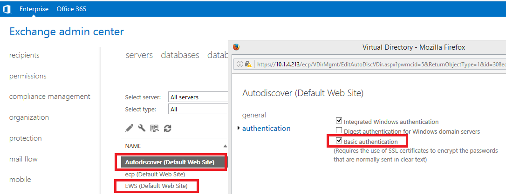Screen dimensions: 506x194
Task: Sort by the NAME column arrow
Action: coord(226,146)
